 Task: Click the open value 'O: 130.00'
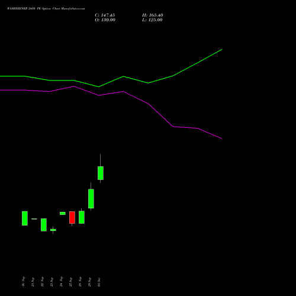[105, 20]
